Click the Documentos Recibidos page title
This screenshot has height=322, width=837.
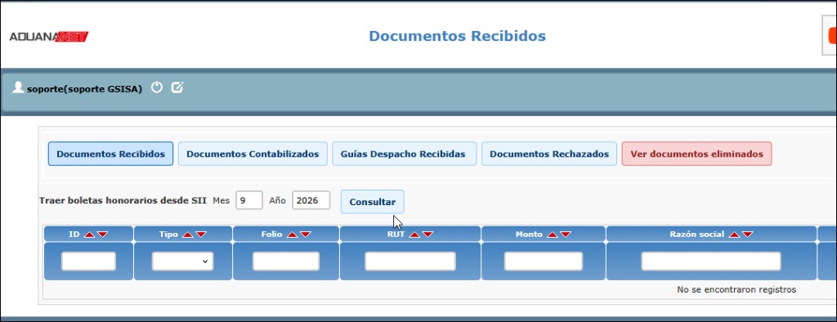coord(458,36)
